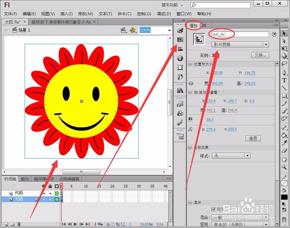Toggle show all layers as outlines
Screen dimensions: 290x228
57,186
